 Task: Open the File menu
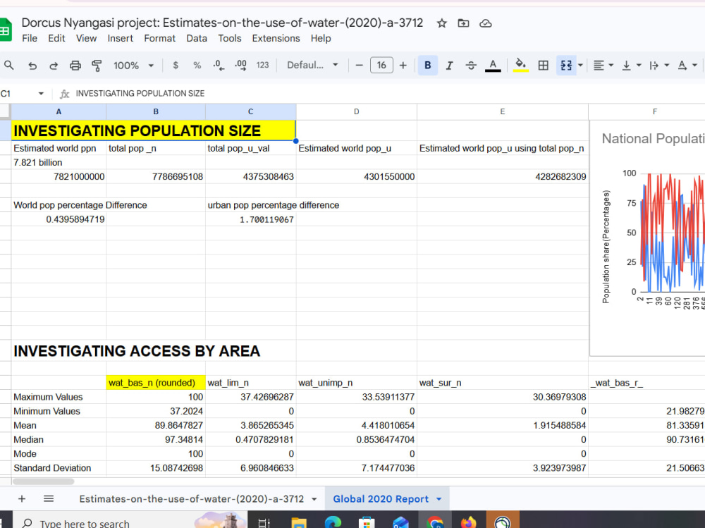tap(30, 38)
